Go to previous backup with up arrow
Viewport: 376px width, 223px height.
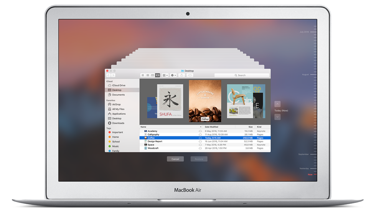pyautogui.click(x=277, y=104)
